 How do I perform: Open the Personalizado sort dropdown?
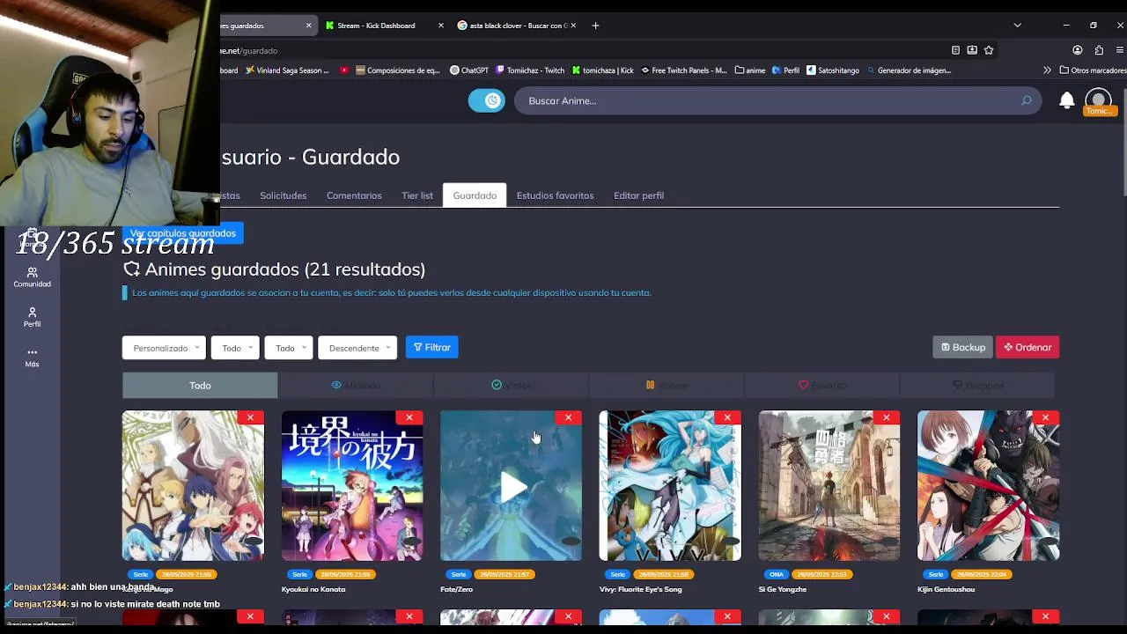(164, 348)
